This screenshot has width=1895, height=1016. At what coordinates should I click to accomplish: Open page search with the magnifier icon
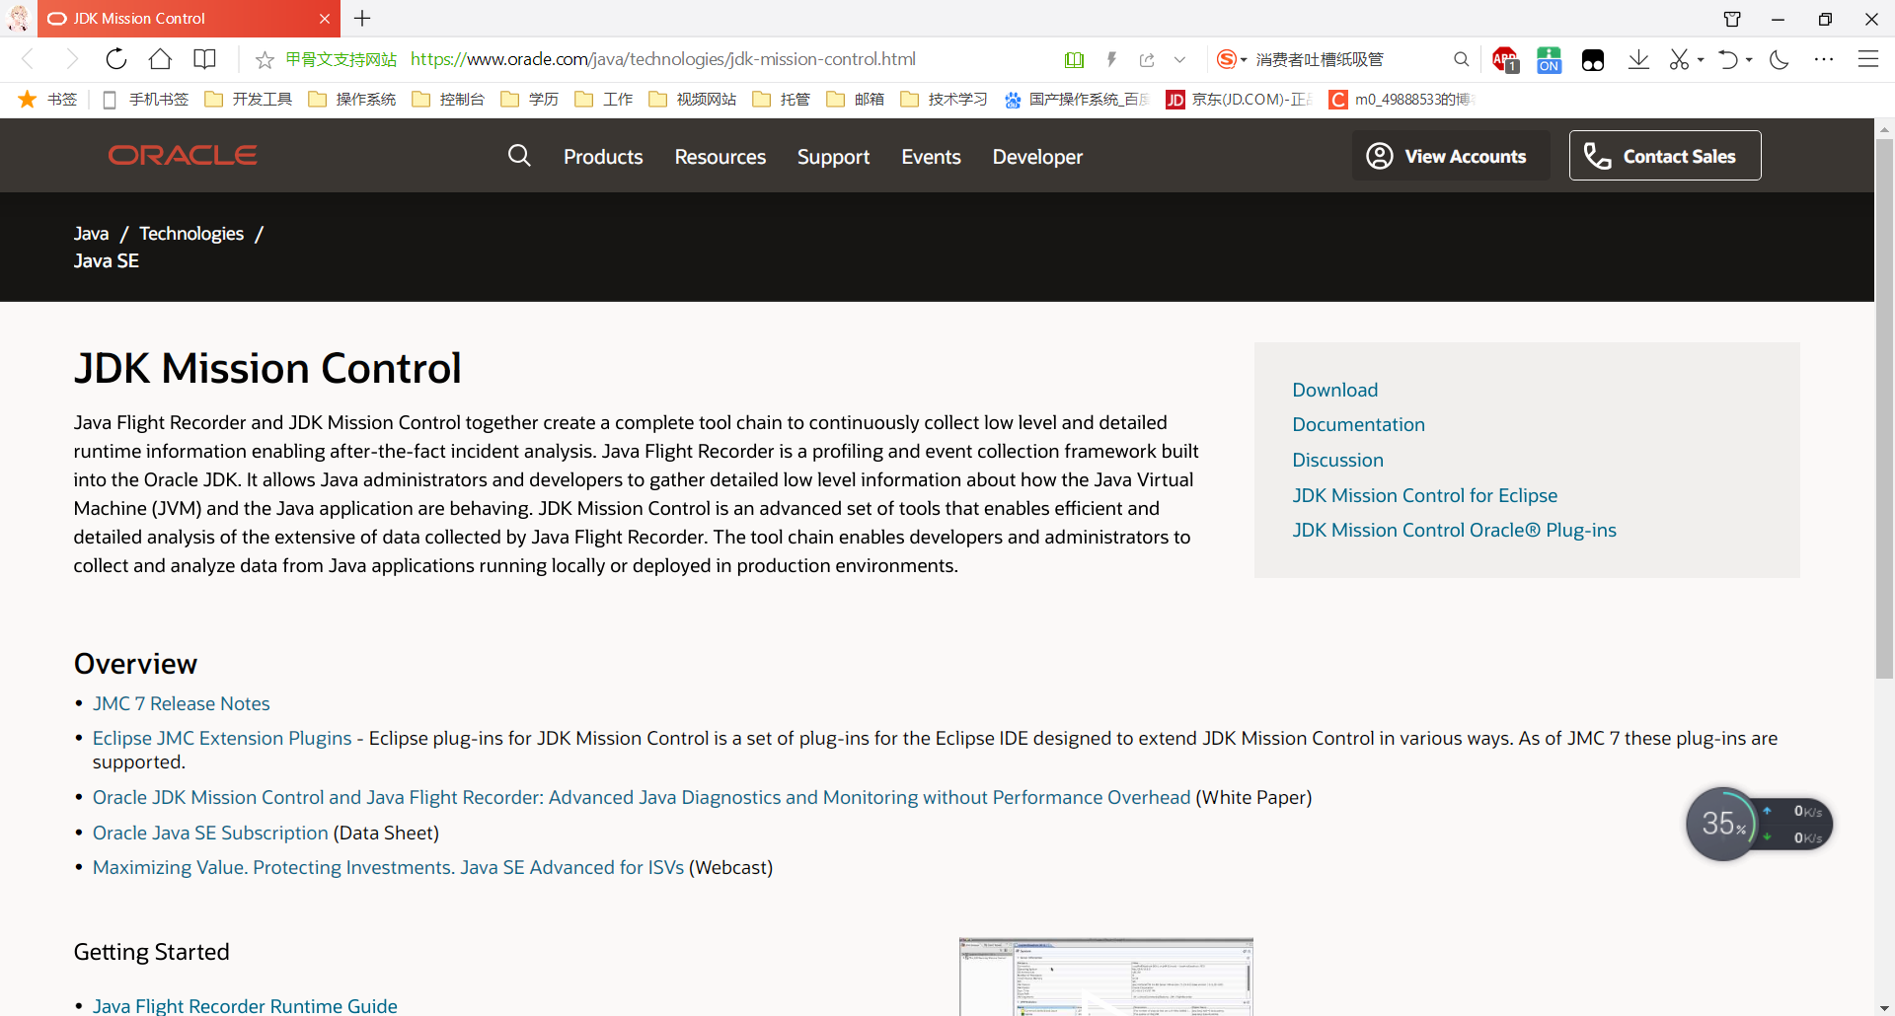[x=1462, y=59]
